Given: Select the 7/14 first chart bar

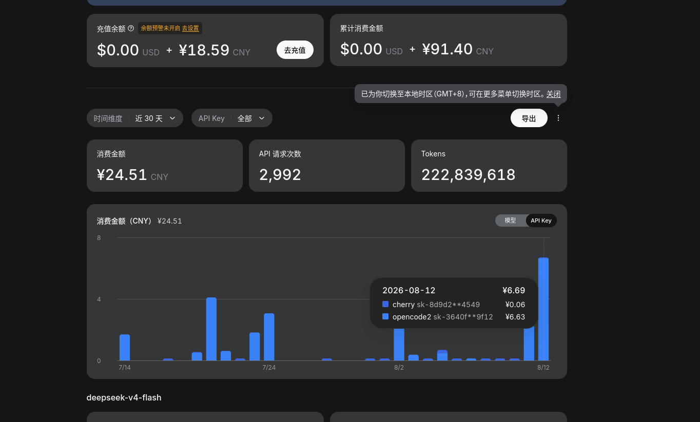Looking at the screenshot, I should coord(125,348).
